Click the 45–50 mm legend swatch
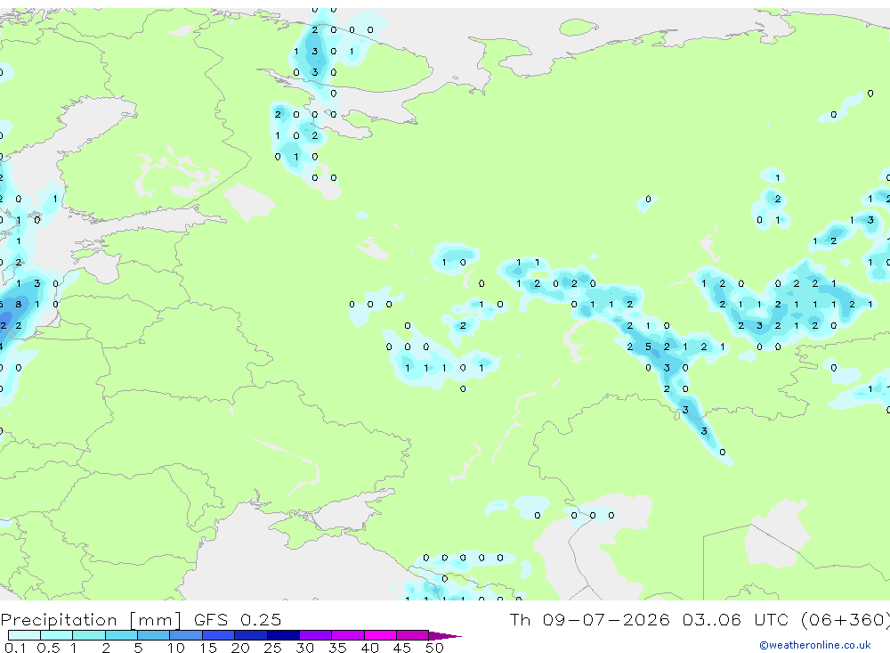The width and height of the screenshot is (890, 653). point(413,635)
